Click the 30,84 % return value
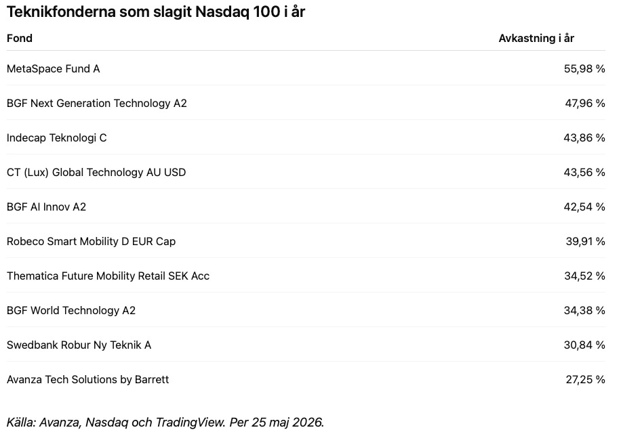This screenshot has height=432, width=621. tap(584, 345)
